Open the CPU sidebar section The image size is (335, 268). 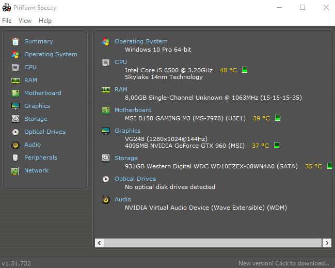point(30,67)
